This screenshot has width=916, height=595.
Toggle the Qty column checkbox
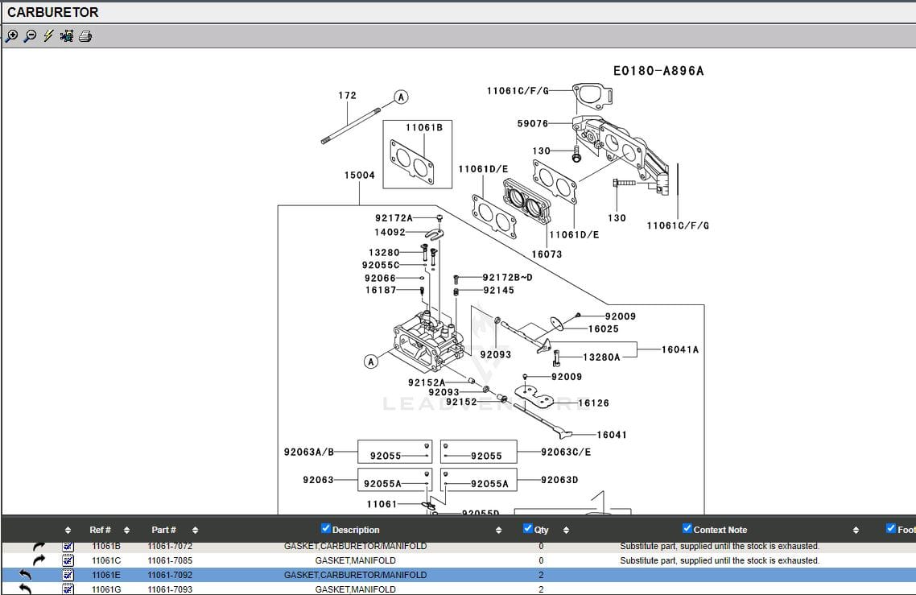[528, 529]
